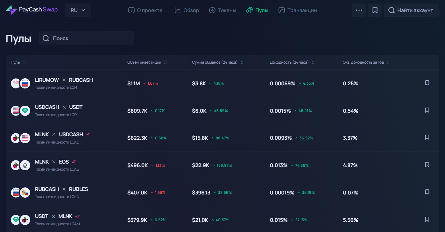Image resolution: width=445 pixels, height=232 pixels.
Task: Click the raspberry MLNK icon in USDT × MLNK row
Action: (25, 220)
